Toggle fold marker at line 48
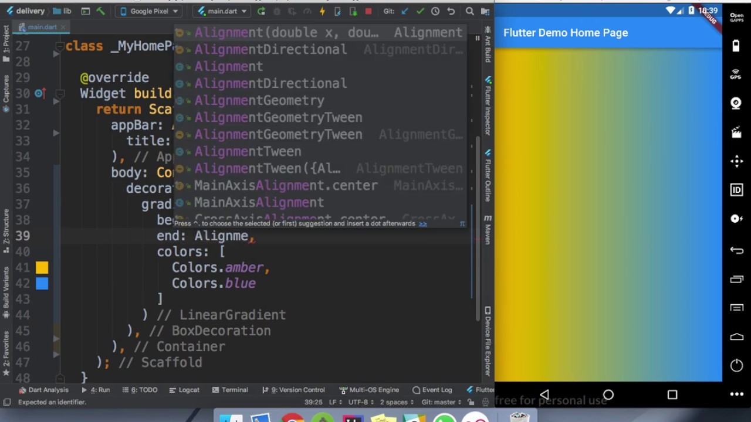 click(x=60, y=379)
